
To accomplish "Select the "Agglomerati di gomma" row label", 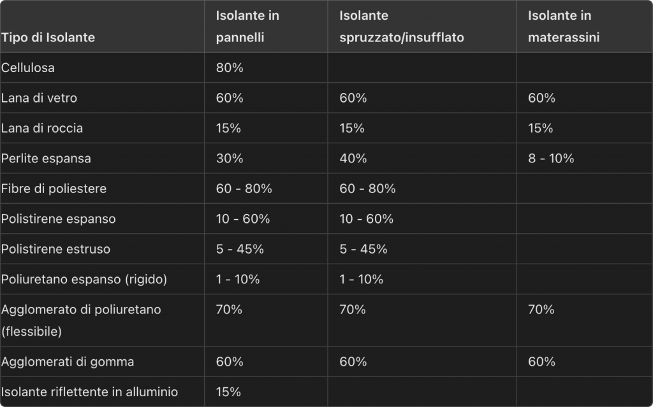I will pyautogui.click(x=68, y=362).
